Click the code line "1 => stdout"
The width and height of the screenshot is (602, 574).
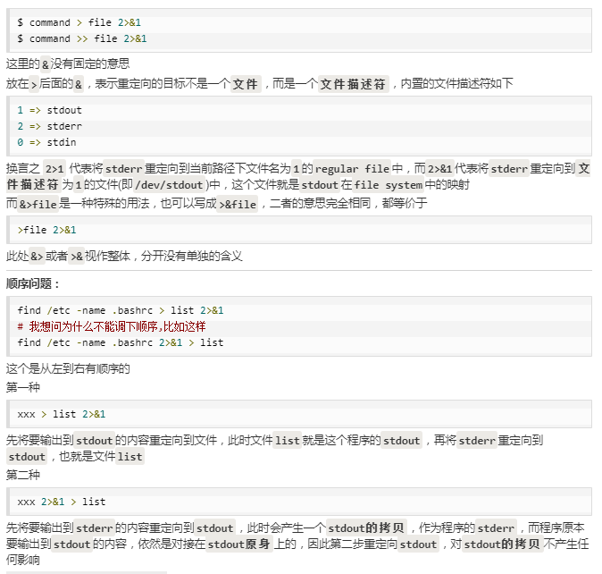(49, 110)
